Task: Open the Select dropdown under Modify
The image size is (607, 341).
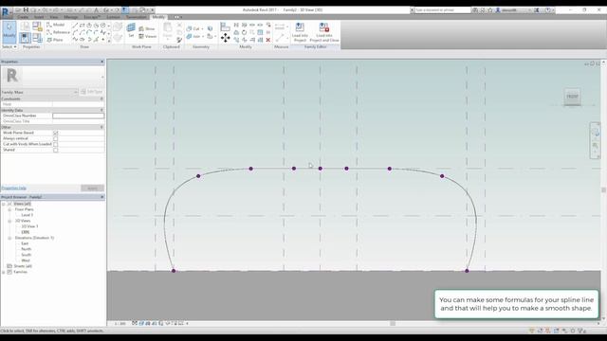Action: [9, 46]
